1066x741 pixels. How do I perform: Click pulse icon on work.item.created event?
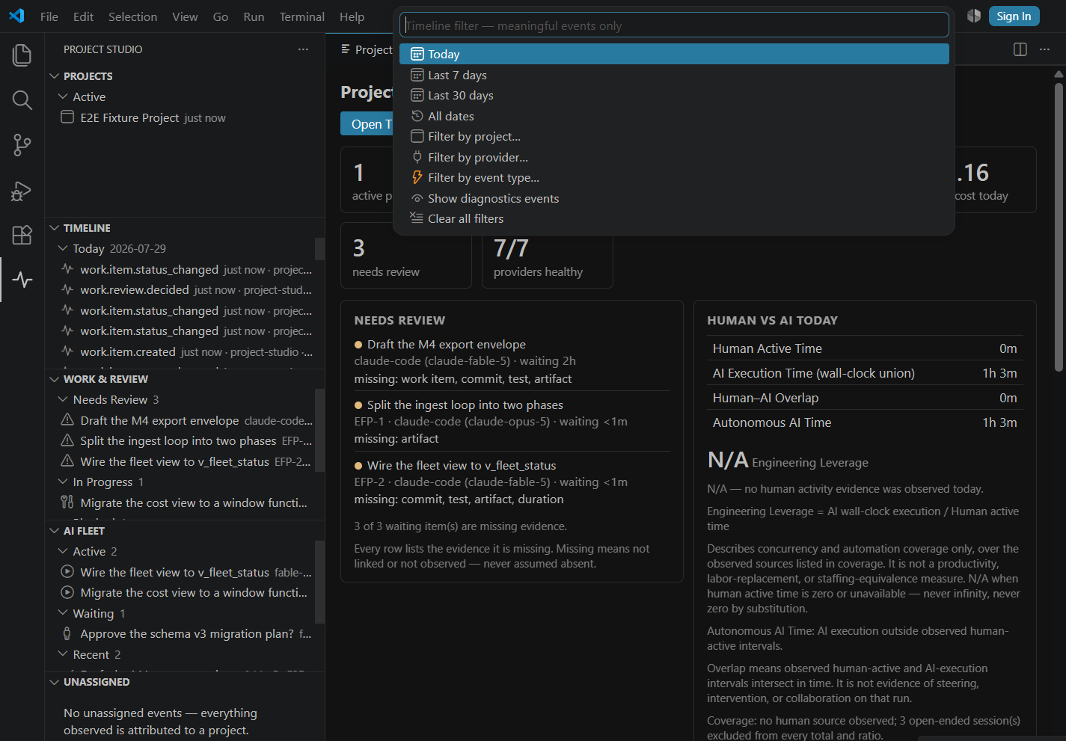[67, 351]
